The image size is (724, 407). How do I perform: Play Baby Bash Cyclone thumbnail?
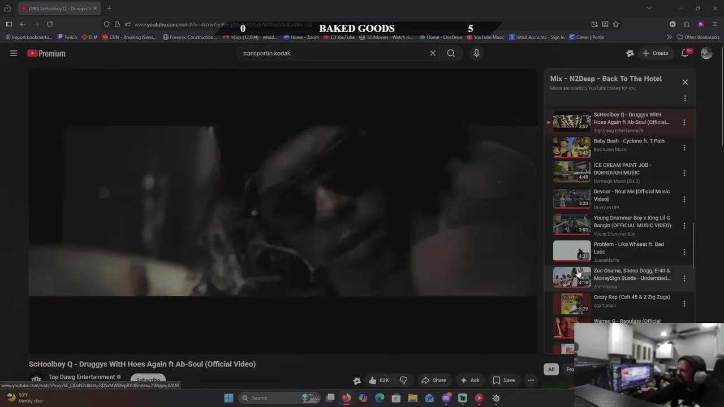click(571, 146)
